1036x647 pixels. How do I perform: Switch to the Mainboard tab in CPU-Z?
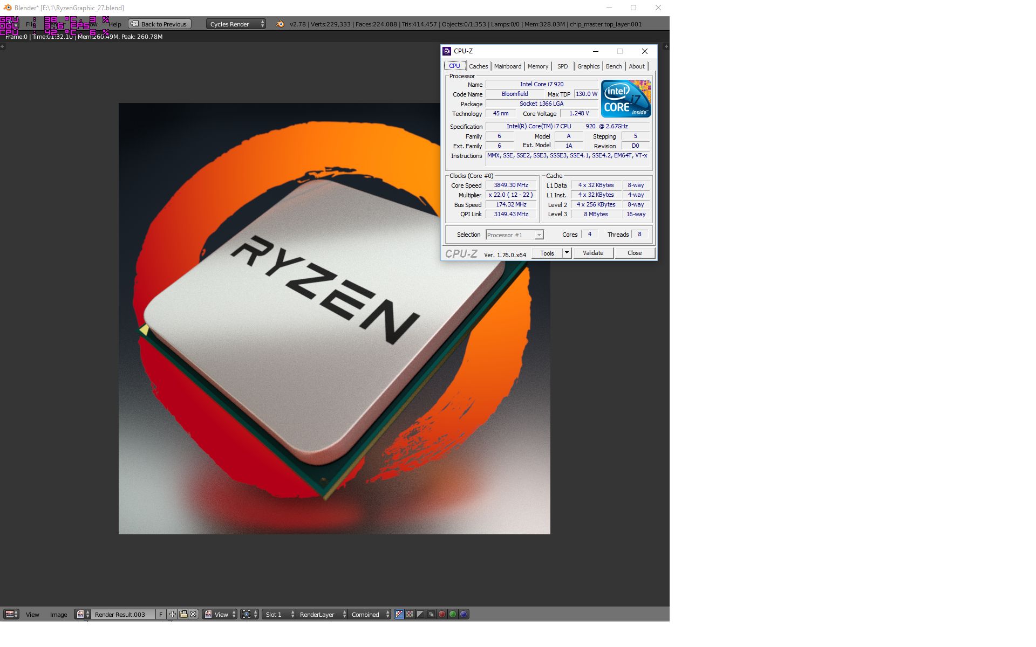[507, 66]
